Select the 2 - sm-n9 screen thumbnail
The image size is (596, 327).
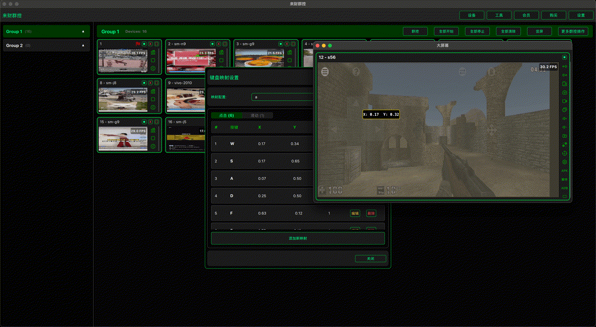tap(191, 61)
